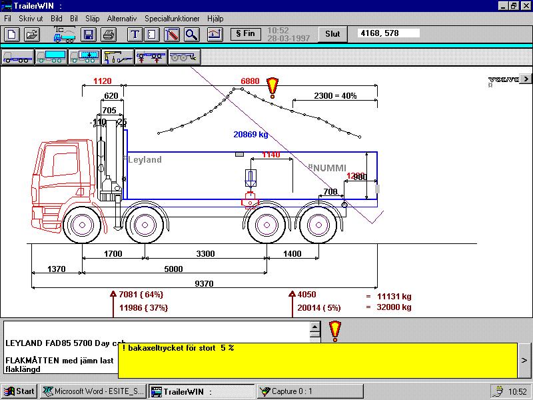Click the New document icon
The height and width of the screenshot is (400, 533).
click(12, 35)
